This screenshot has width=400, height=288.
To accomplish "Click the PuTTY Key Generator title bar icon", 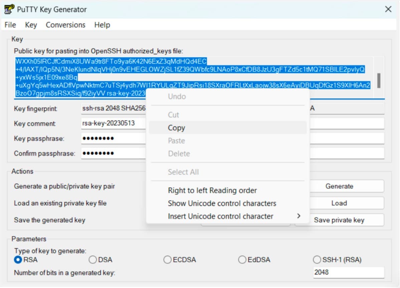I will point(9,9).
